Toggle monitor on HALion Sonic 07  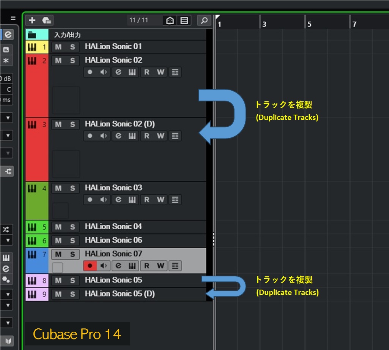click(104, 266)
